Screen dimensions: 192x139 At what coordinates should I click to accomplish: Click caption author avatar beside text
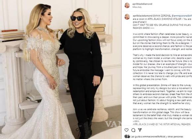click(x=127, y=17)
